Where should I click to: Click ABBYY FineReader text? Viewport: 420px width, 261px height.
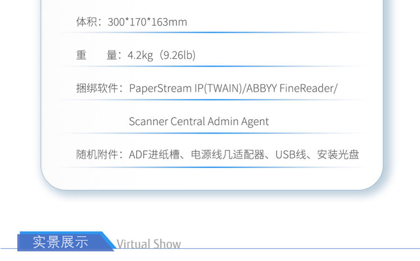[x=290, y=88]
